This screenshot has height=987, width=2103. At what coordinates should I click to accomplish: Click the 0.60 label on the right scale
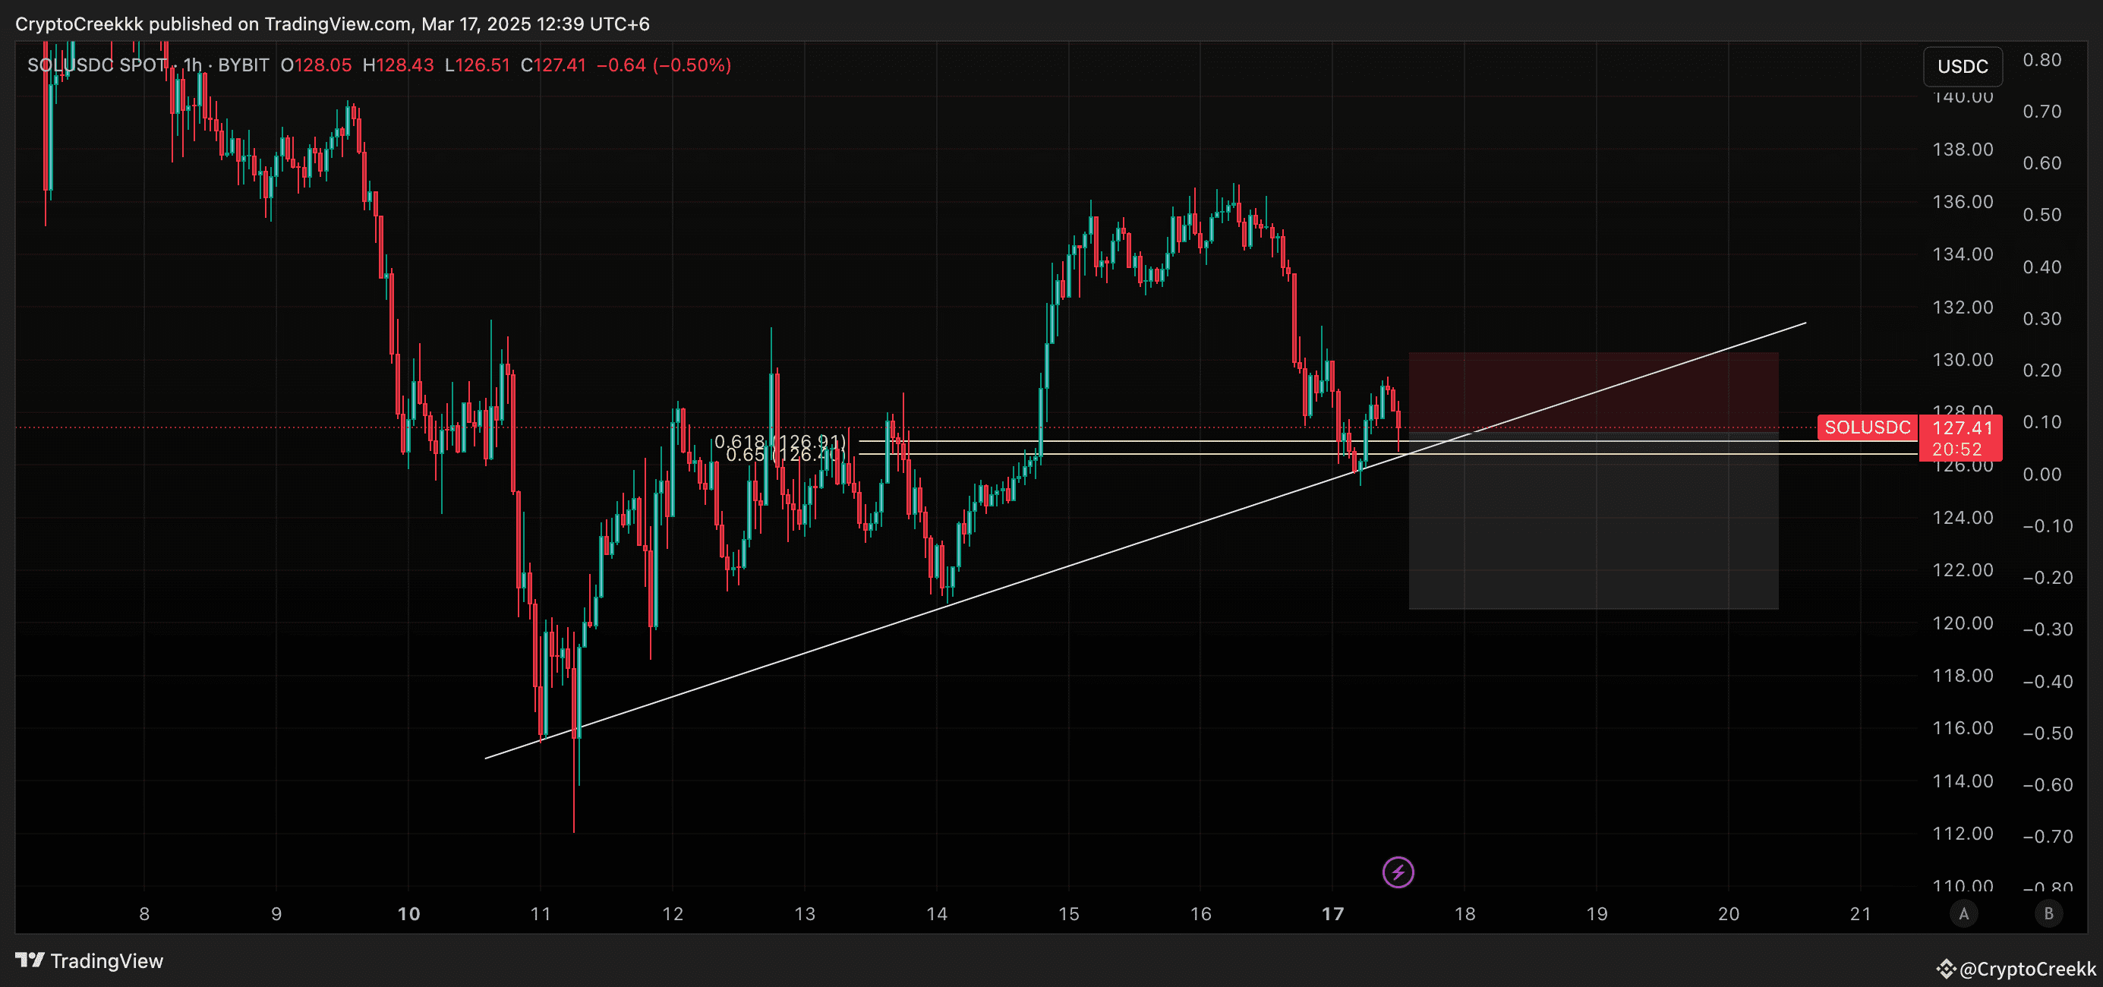[2042, 163]
